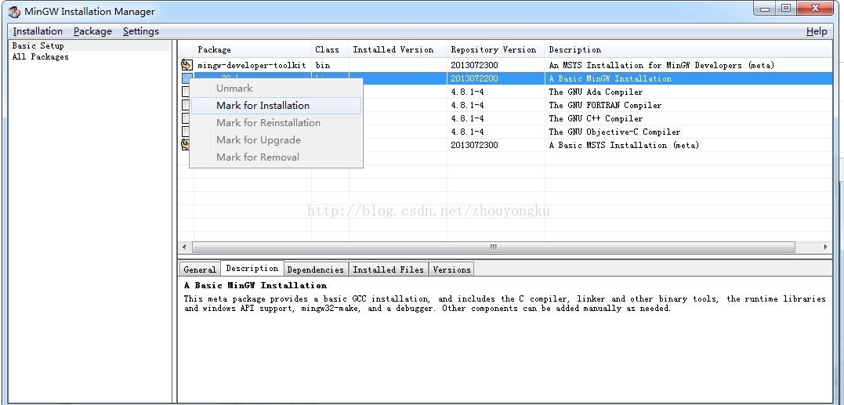Select the mingw-developer-toolkit package name
The width and height of the screenshot is (844, 405).
(252, 65)
